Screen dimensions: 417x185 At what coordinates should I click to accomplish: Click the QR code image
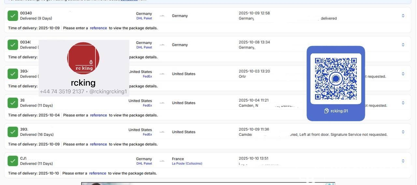(x=336, y=79)
